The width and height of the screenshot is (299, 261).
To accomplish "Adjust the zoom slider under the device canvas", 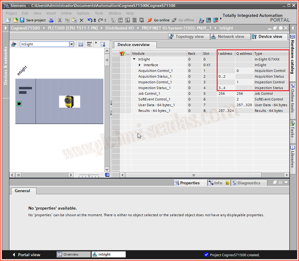I will click(x=89, y=175).
